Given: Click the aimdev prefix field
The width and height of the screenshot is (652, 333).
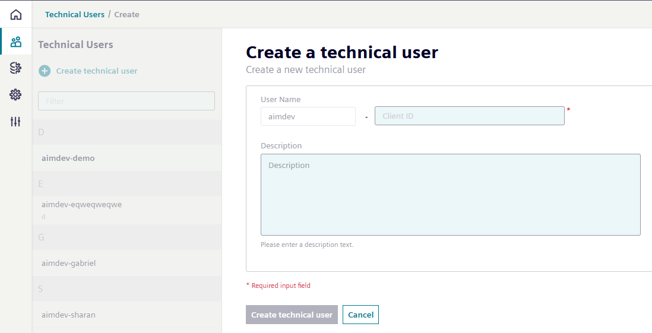Looking at the screenshot, I should 308,116.
